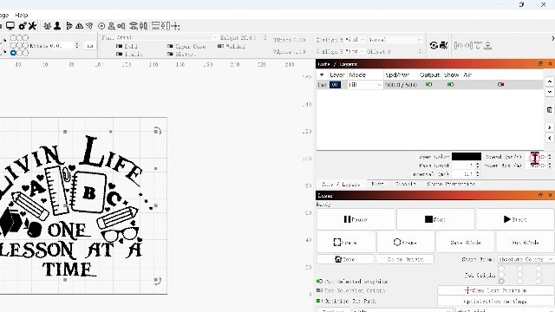Move layer up arrow in Cuts panel

coord(549,81)
